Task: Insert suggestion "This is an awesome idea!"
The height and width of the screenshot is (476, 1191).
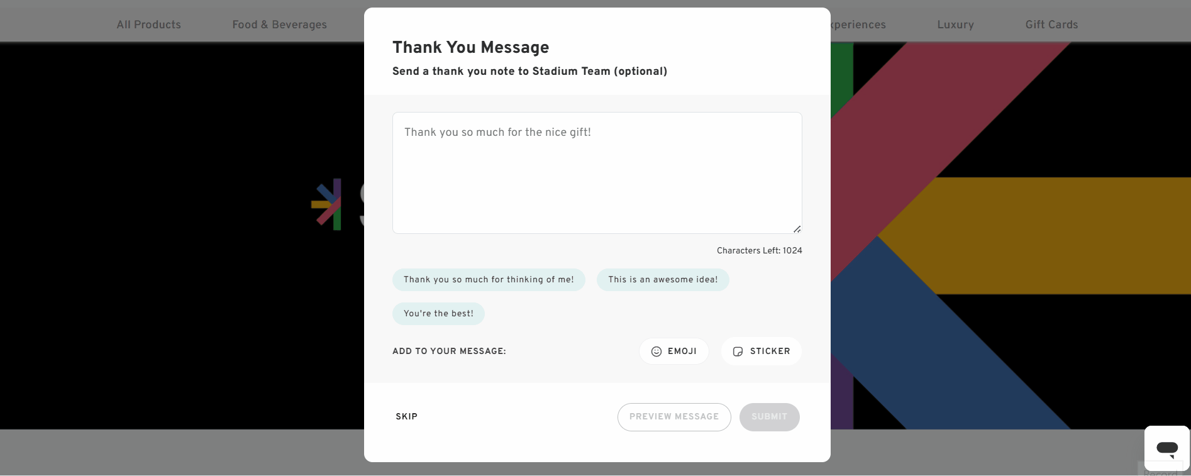Action: coord(663,280)
